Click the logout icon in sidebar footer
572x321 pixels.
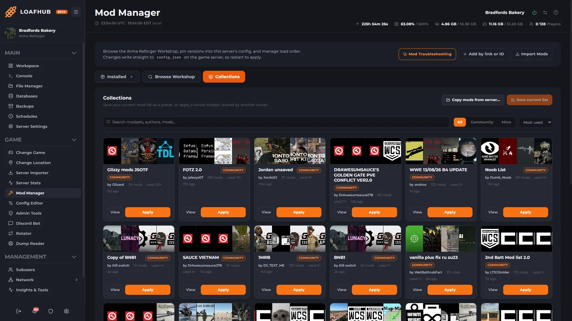click(19, 311)
